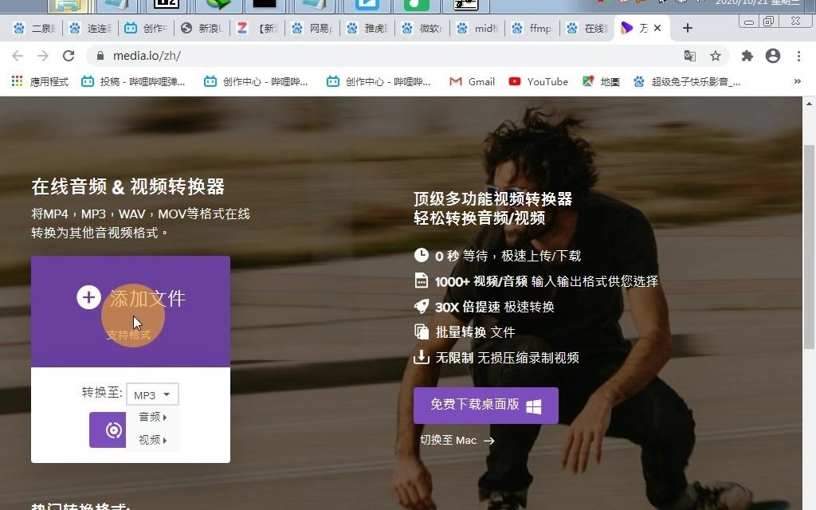Click the 切换至 Mac link
Screen dimensions: 816x510
[449, 440]
